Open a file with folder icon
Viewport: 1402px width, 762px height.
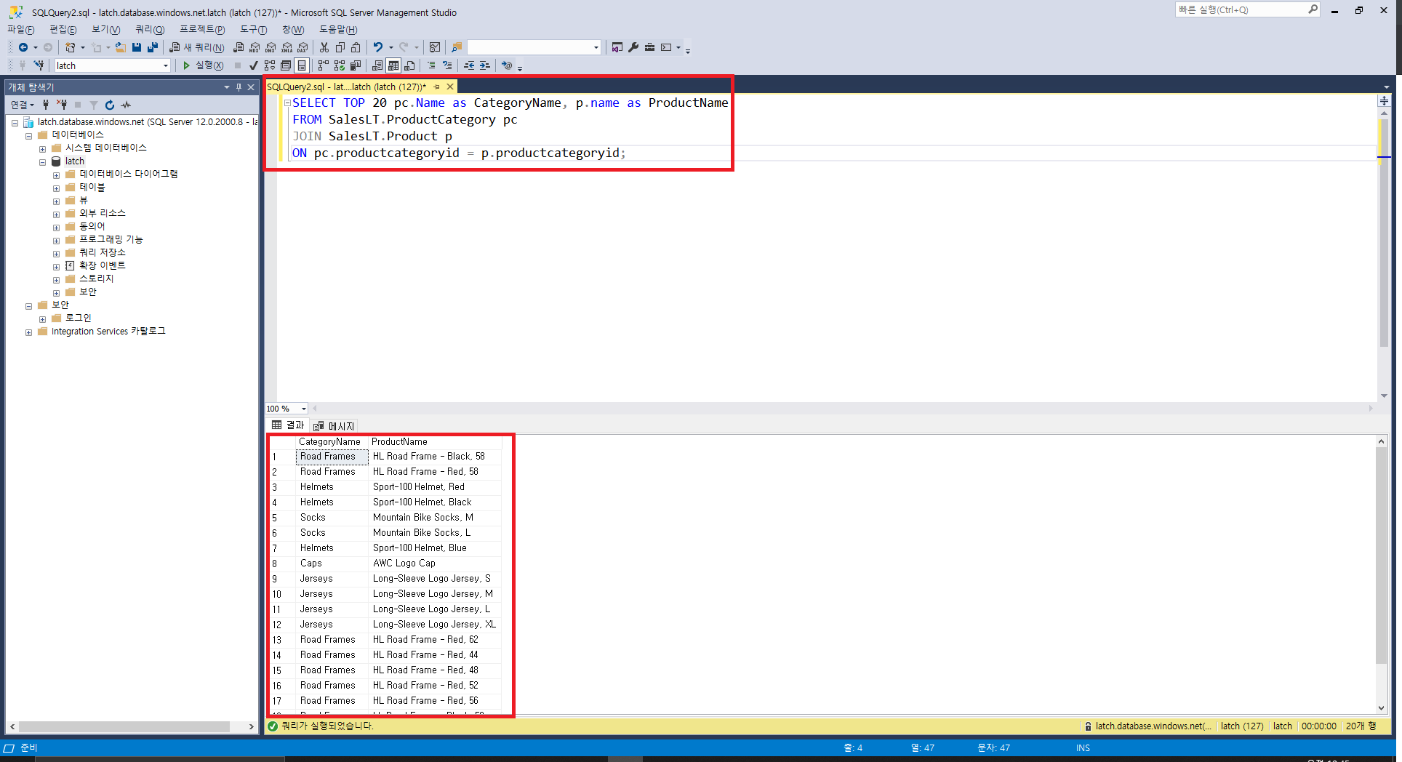click(x=121, y=47)
